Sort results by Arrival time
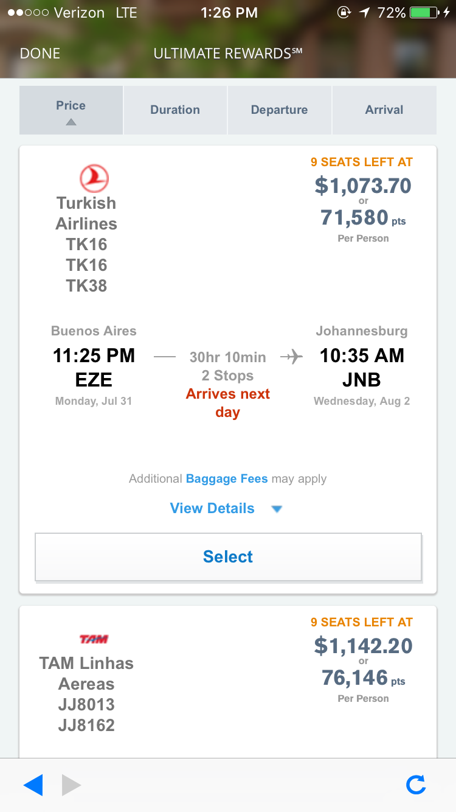Image resolution: width=456 pixels, height=812 pixels. point(384,110)
